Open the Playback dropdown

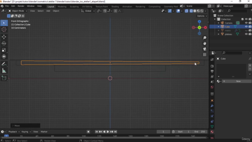pos(14,132)
